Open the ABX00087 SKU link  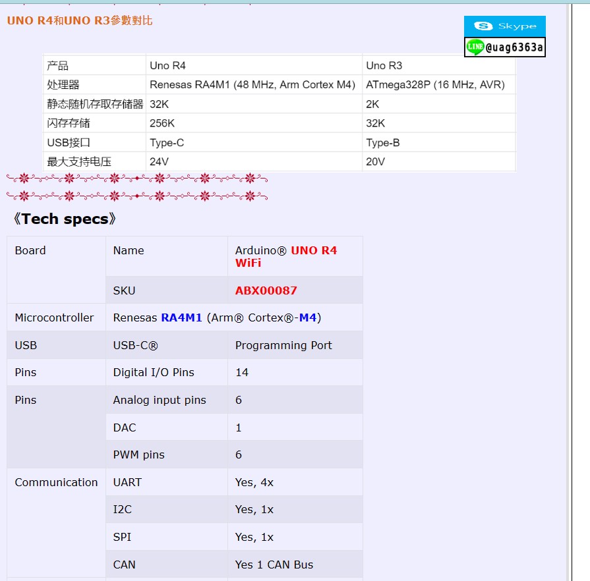click(268, 290)
